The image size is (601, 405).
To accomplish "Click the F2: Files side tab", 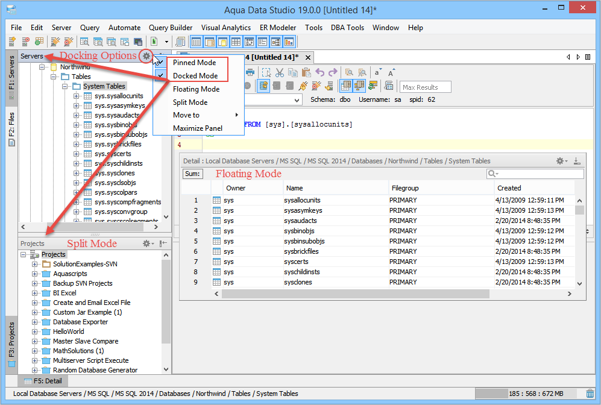I will pyautogui.click(x=11, y=129).
